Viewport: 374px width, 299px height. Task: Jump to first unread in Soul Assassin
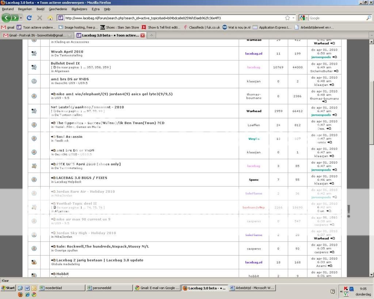53,137
